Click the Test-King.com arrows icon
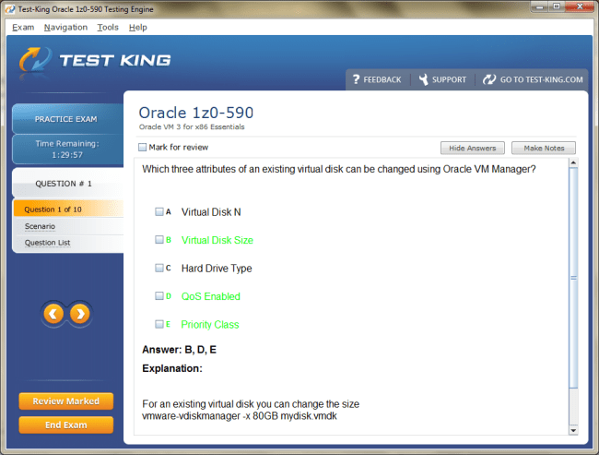 point(489,79)
